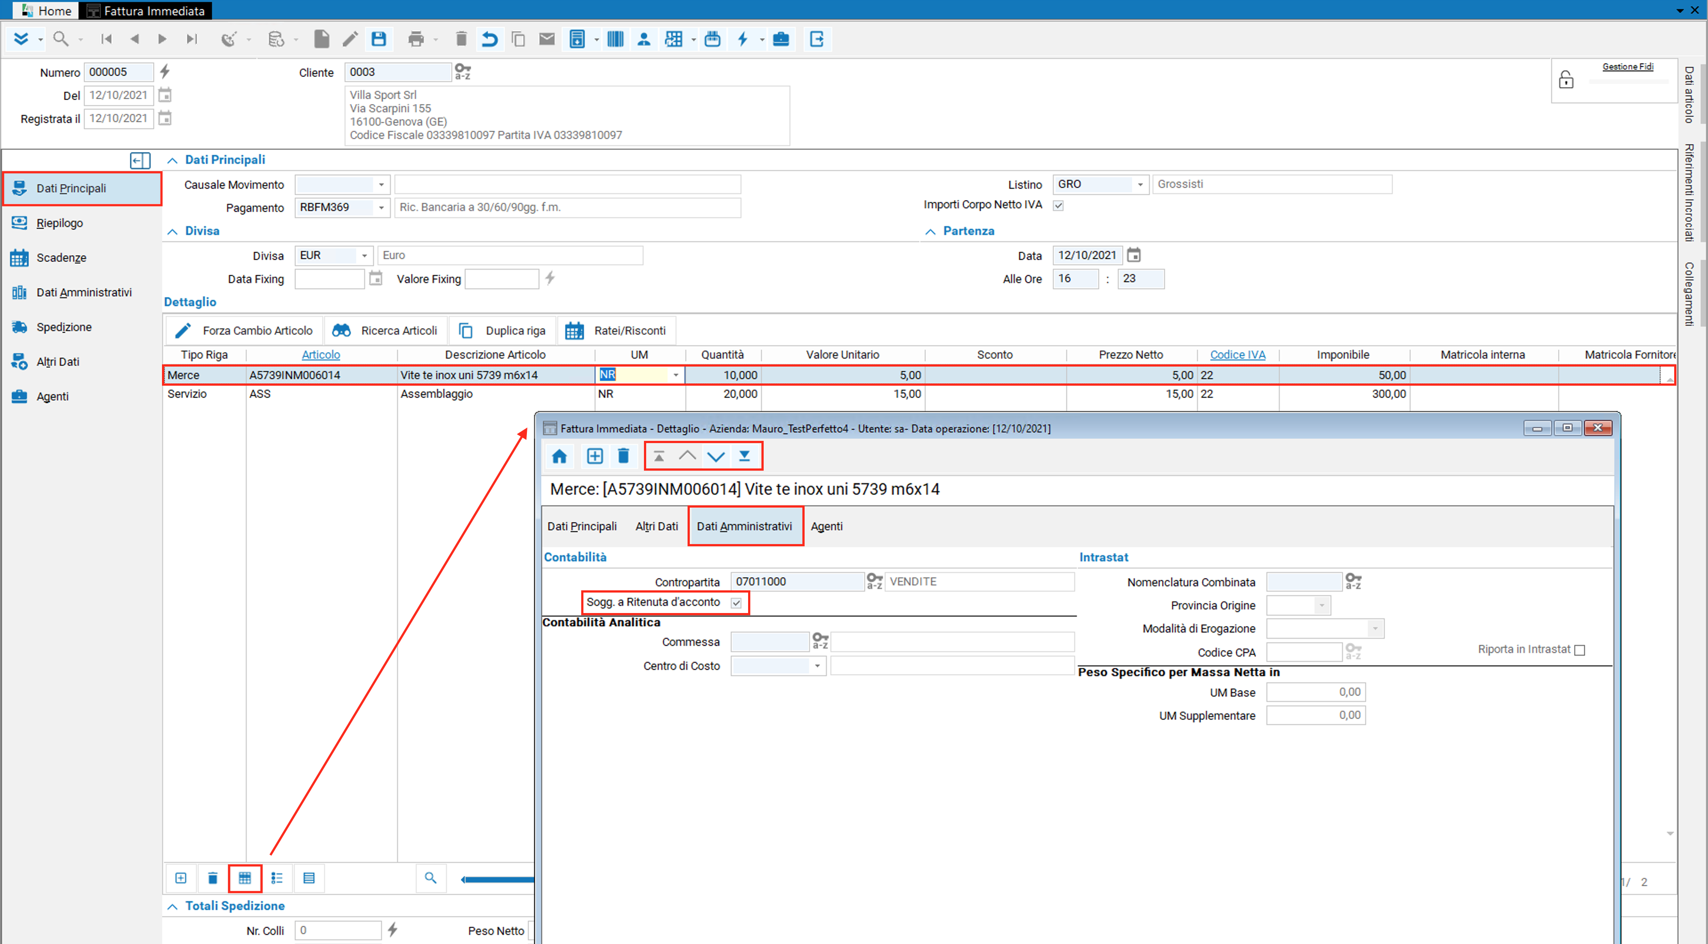Click Forza Cambio Articolo button
This screenshot has height=944, width=1708.
tap(244, 330)
